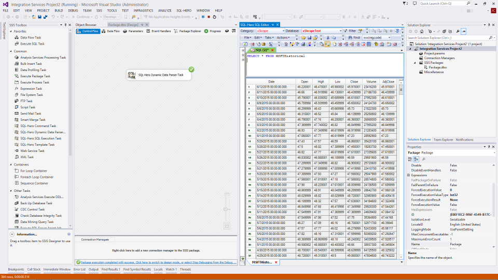Save all files from the main toolbar

point(45,17)
